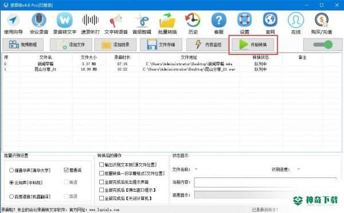The width and height of the screenshot is (344, 213).
Task: Toggle the green switch in the toolbar
Action: click(323, 45)
